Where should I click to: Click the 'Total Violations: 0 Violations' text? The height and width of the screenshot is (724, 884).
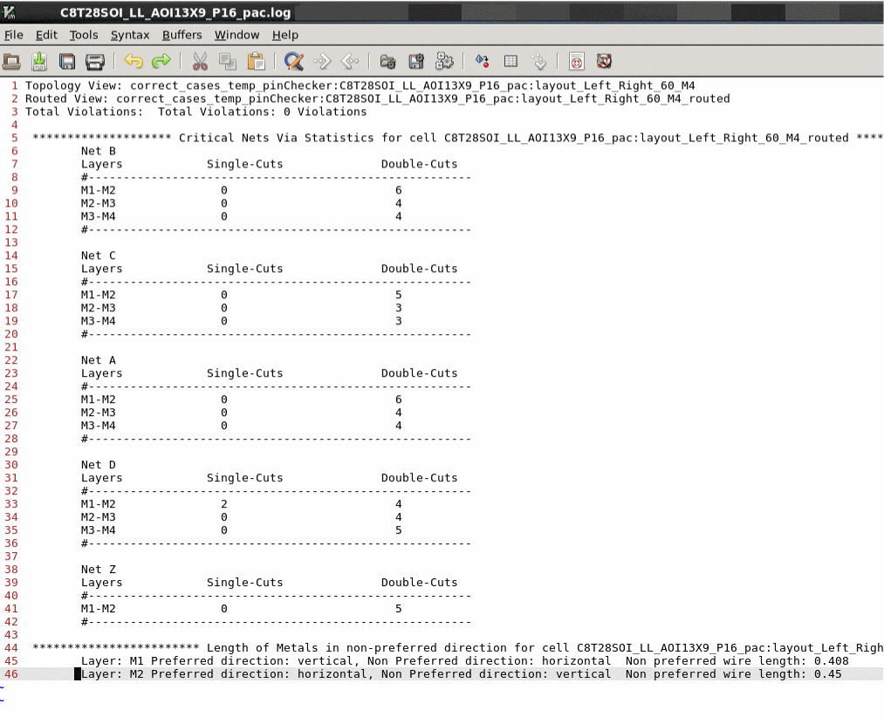(x=262, y=112)
